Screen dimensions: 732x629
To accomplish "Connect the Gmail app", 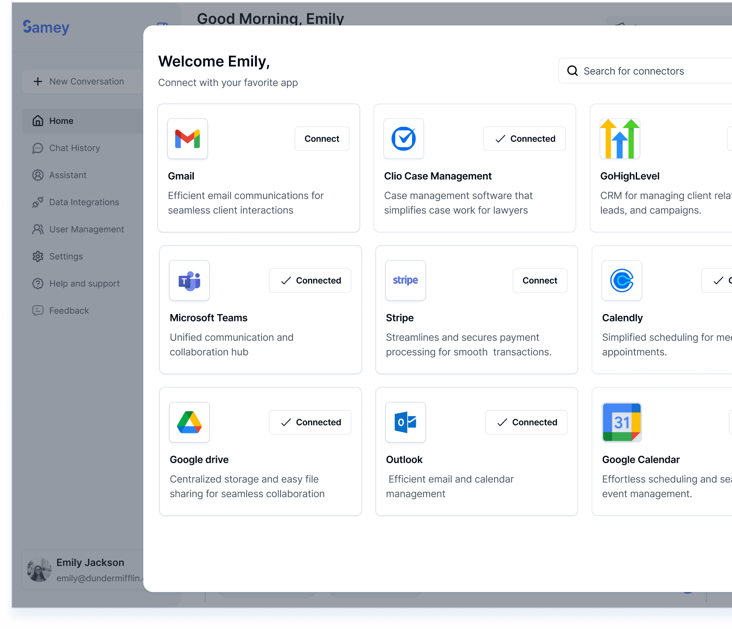I will [x=322, y=138].
